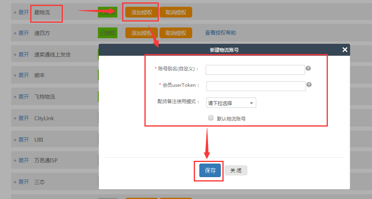Expand the 三态 row
372x199 pixels.
(21, 182)
